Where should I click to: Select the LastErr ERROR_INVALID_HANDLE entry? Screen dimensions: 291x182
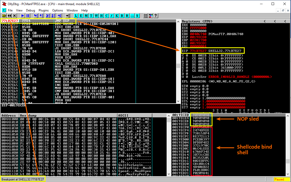click(232, 77)
